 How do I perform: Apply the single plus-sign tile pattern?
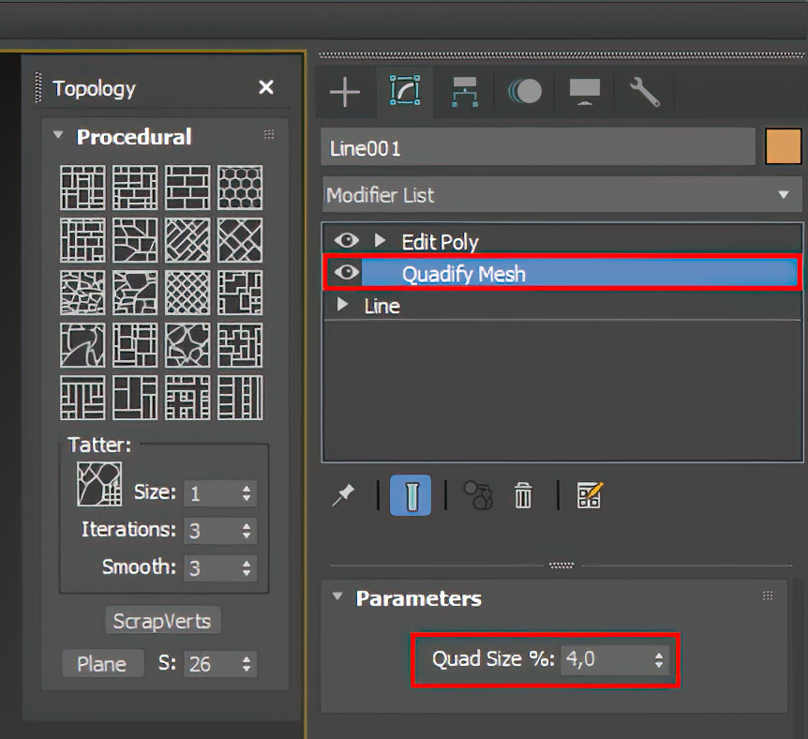(240, 345)
